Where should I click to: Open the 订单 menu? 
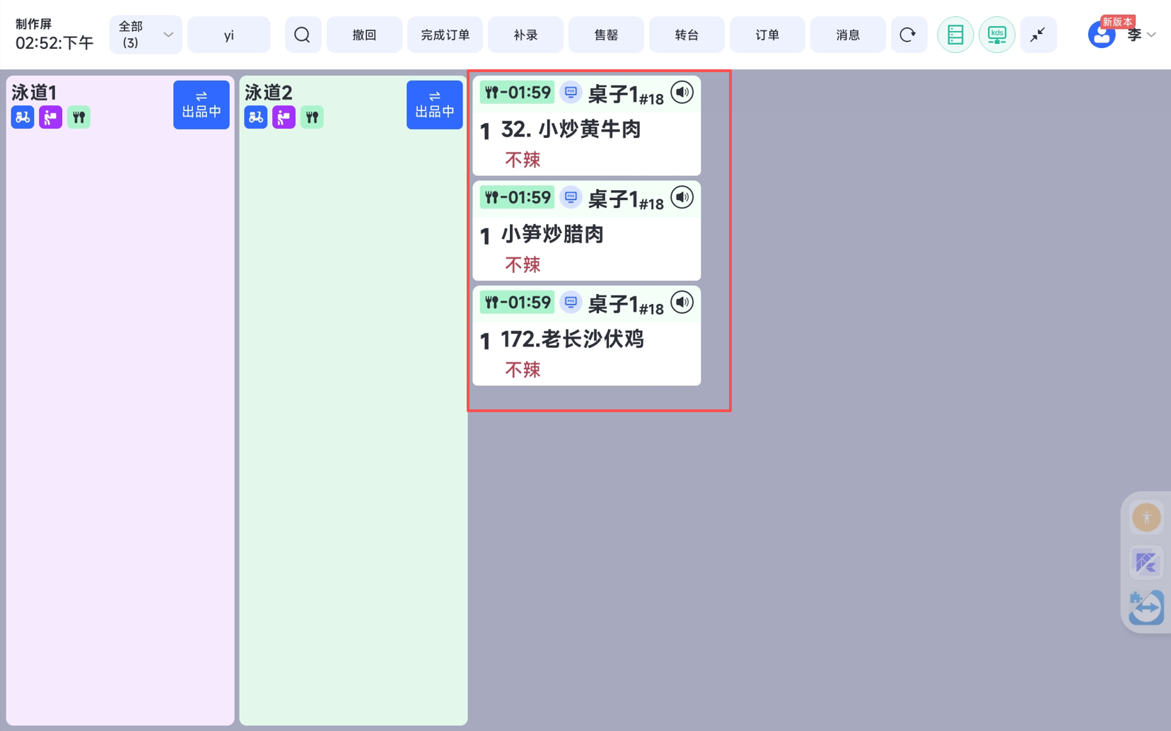(767, 35)
